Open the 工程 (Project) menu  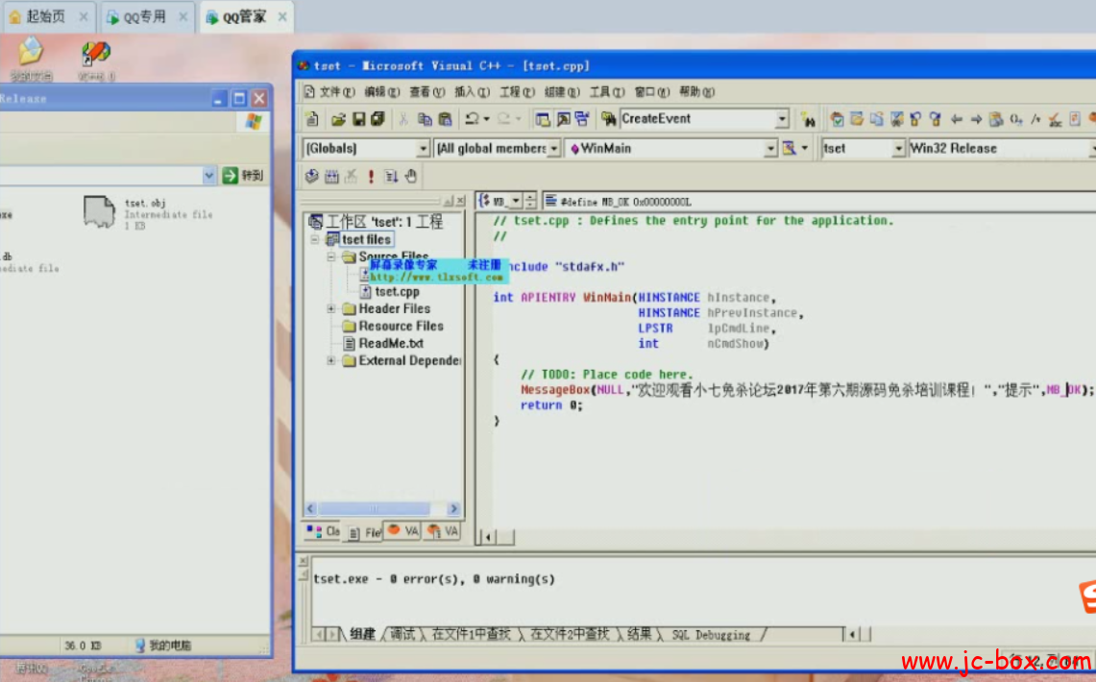(517, 92)
